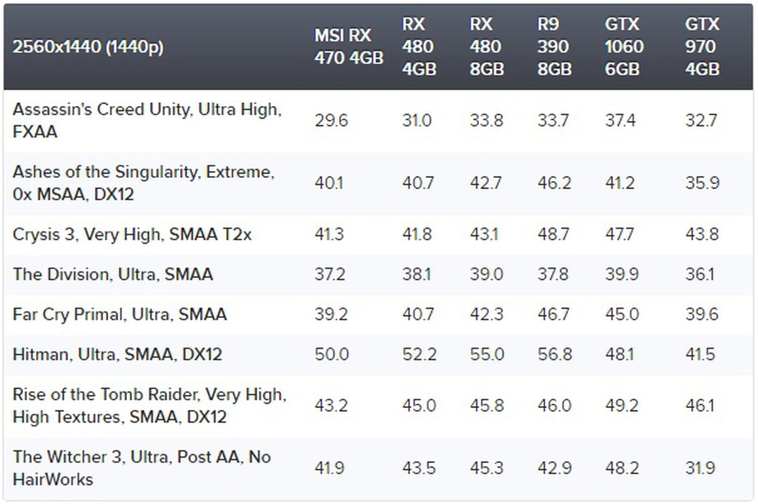Click the Hitman, Ultra, SMAA, DX12 row label
This screenshot has height=504, width=758.
coord(117,354)
